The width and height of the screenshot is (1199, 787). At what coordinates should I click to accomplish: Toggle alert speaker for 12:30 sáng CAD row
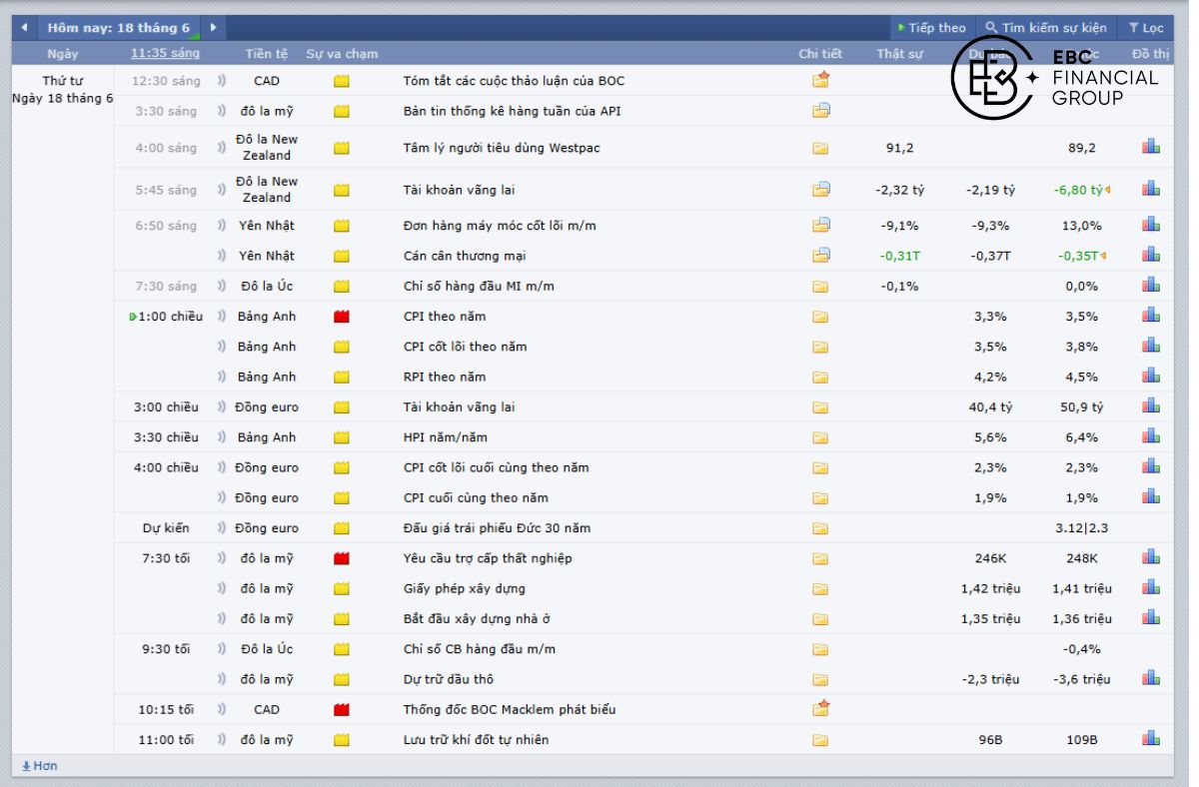coord(222,81)
